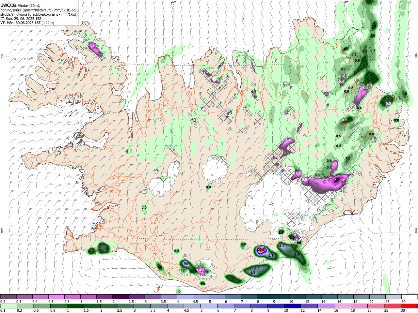
Task: Click the 2.0 rainfall value on the south coast
Action: tap(232, 278)
